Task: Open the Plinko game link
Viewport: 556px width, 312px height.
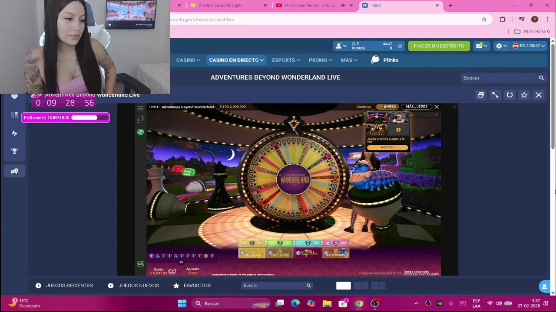Action: coord(385,60)
